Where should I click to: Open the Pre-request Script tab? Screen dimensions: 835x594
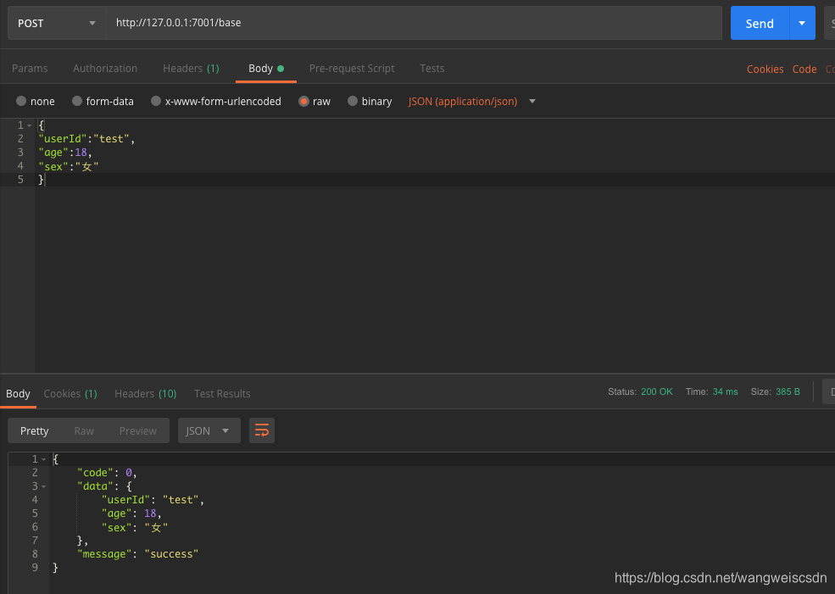click(x=352, y=68)
